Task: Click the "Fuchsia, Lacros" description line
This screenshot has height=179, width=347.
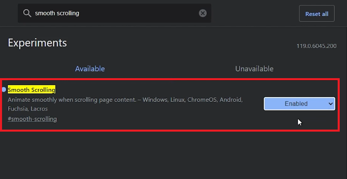Action: 28,109
